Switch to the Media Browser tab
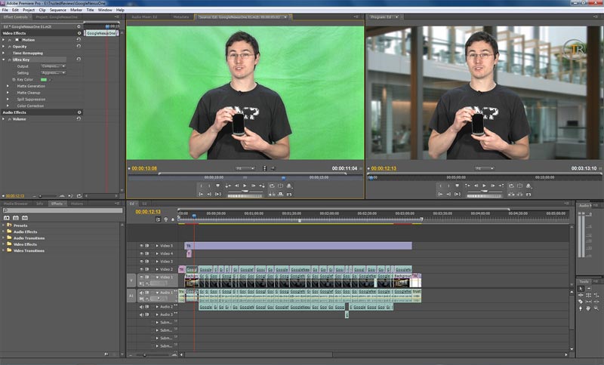 coord(16,204)
